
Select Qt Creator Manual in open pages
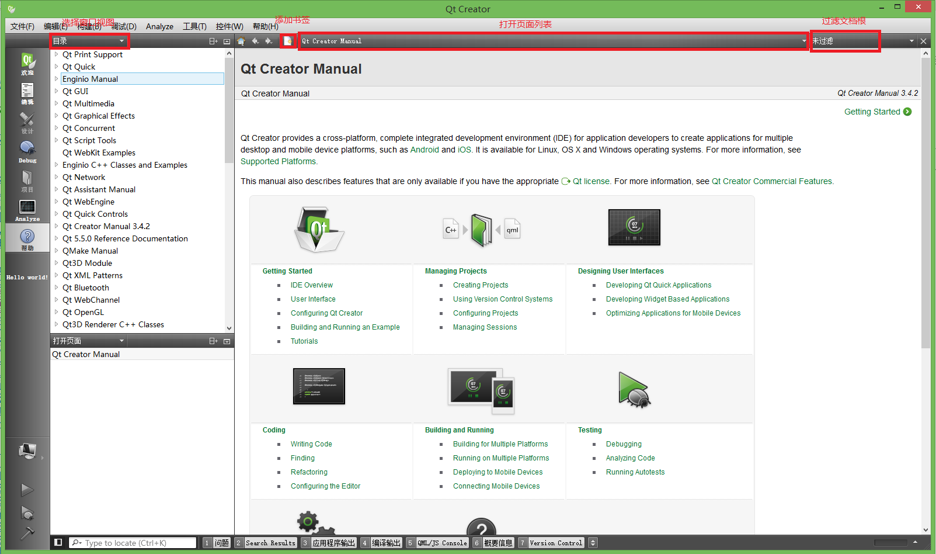(x=142, y=354)
